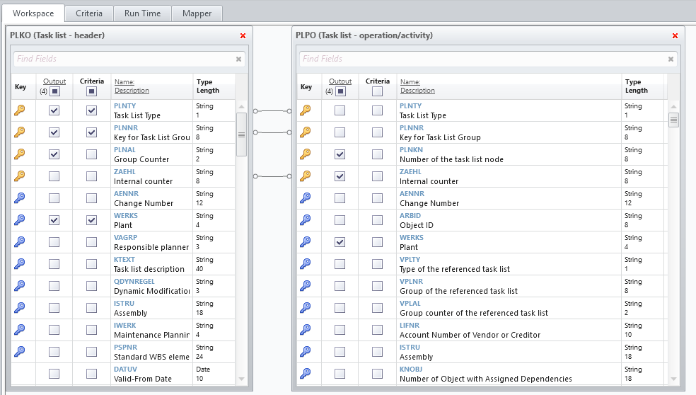Clear the PLKO Find Fields search box
696x395 pixels.
click(x=238, y=59)
